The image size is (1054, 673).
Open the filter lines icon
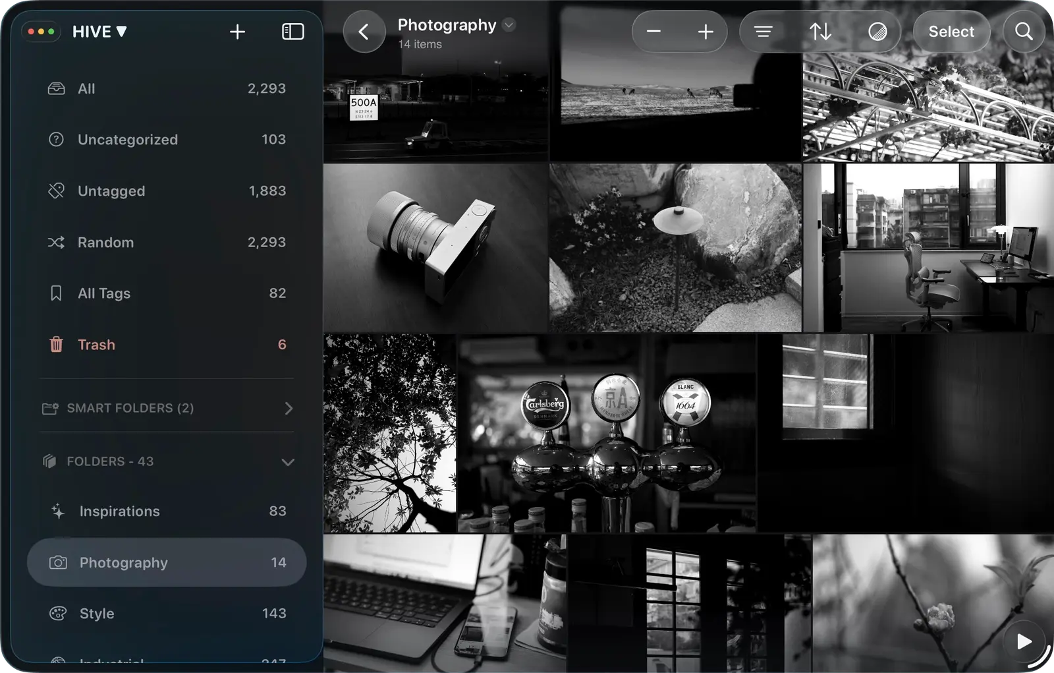[763, 32]
